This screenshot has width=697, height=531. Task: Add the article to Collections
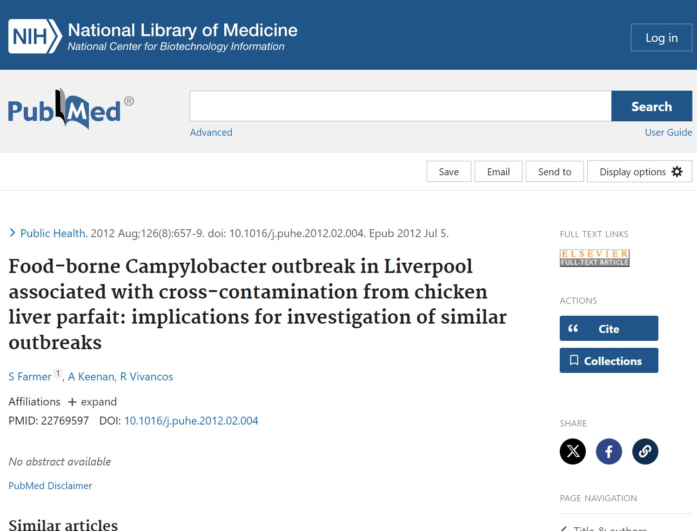tap(609, 360)
